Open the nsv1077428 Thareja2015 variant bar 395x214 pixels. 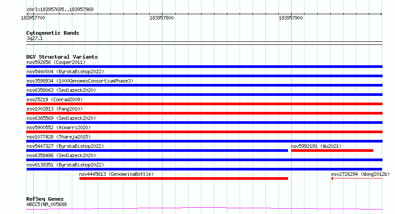pyautogui.click(x=204, y=141)
